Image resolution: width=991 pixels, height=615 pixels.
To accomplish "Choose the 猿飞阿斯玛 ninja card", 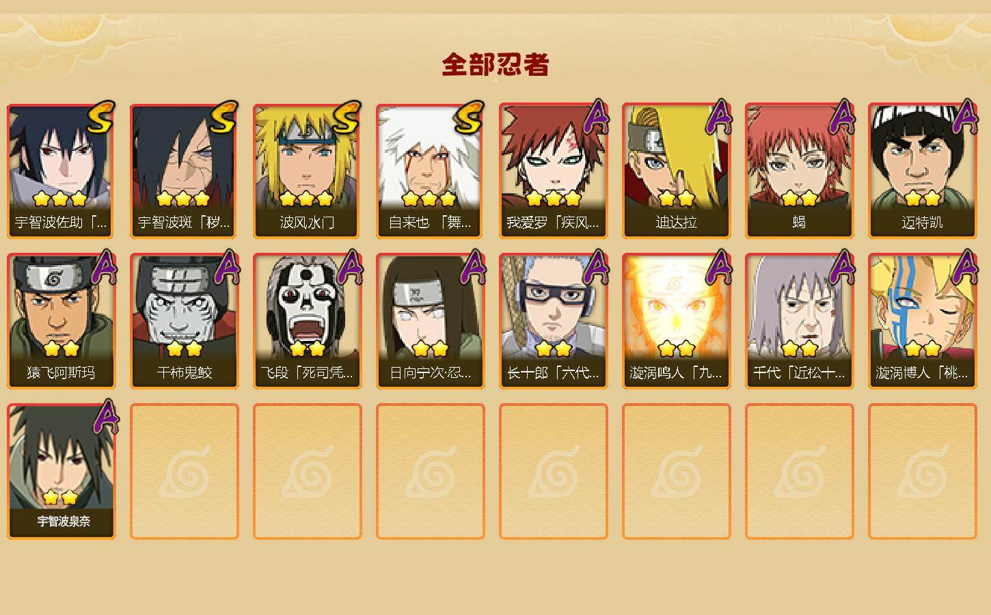I will pos(61,321).
